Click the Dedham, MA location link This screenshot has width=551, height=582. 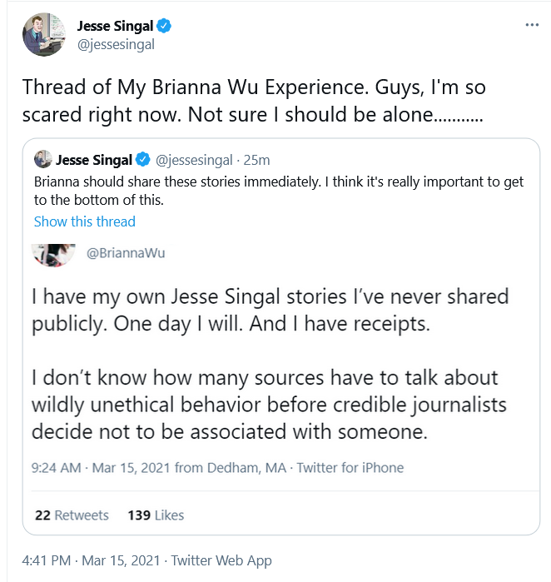click(246, 468)
